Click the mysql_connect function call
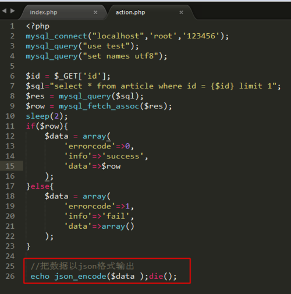The height and width of the screenshot is (294, 291). pos(56,36)
